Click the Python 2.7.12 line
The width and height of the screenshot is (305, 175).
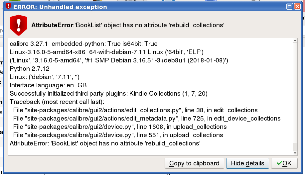30,69
